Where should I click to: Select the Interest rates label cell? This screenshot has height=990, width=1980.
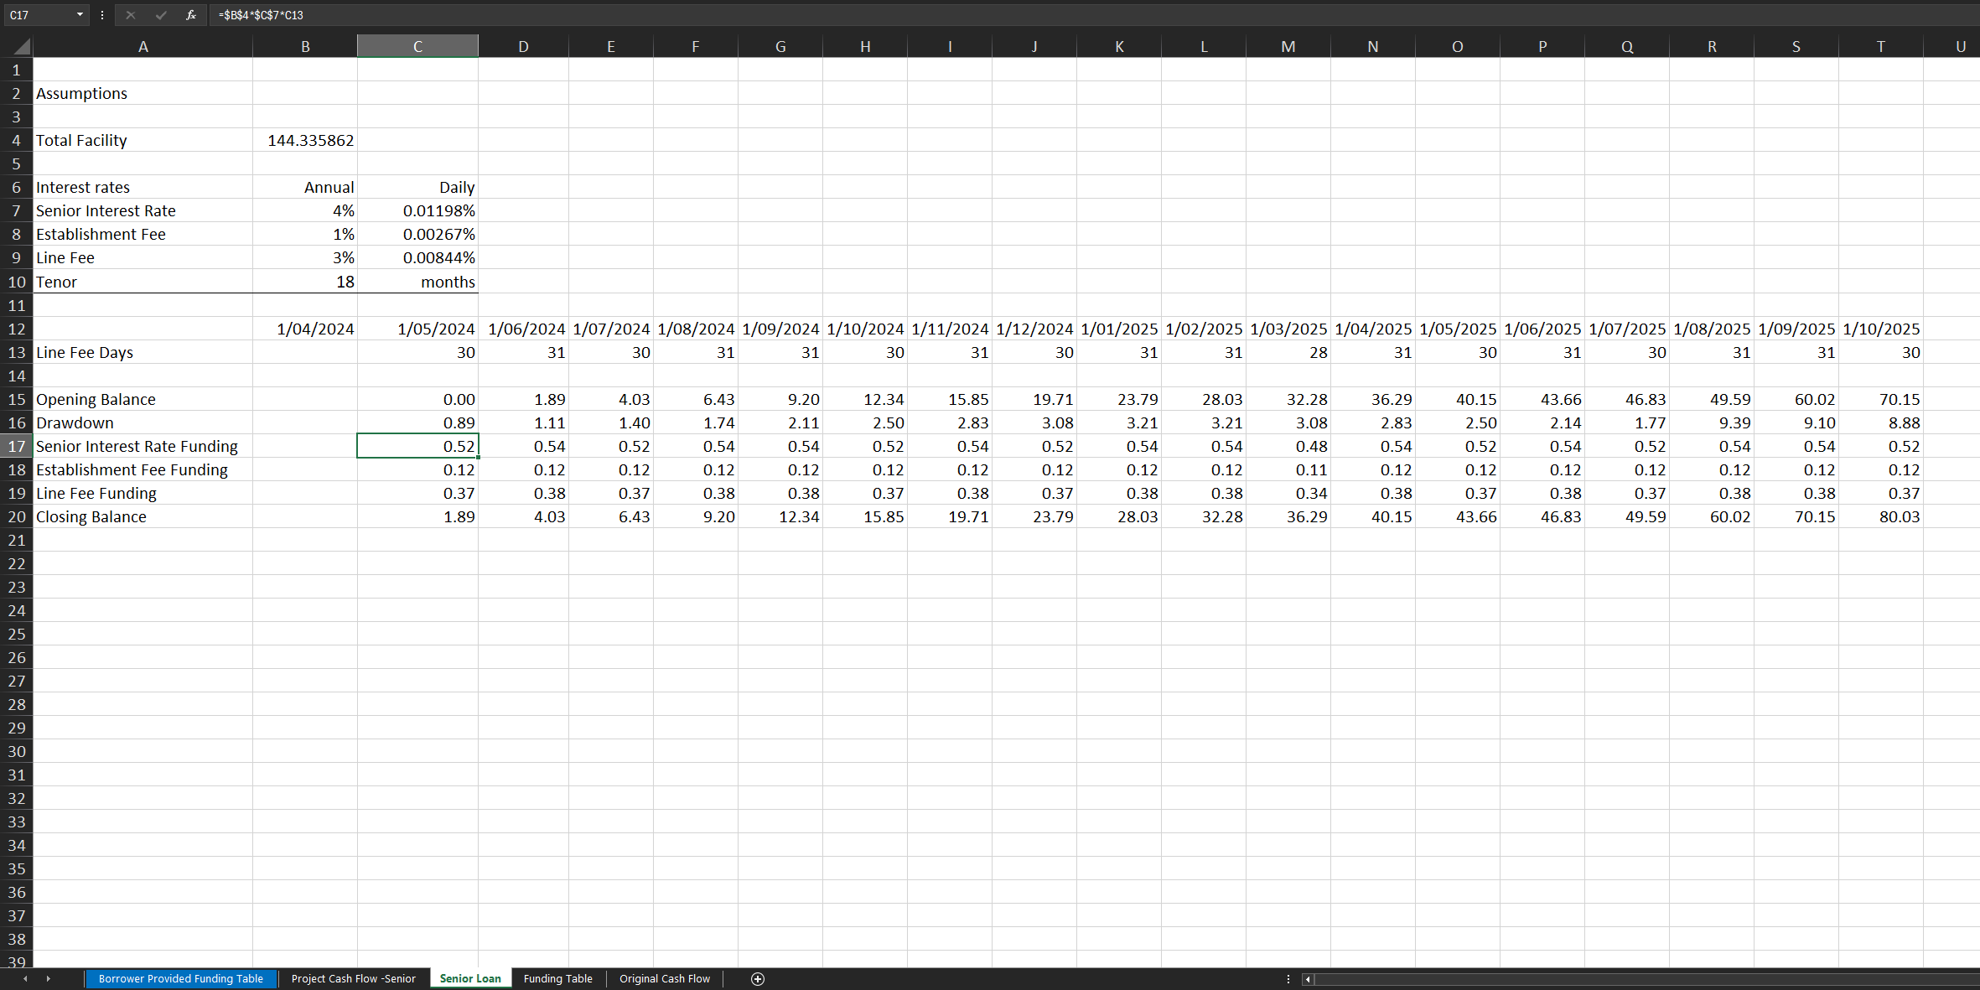tap(143, 187)
